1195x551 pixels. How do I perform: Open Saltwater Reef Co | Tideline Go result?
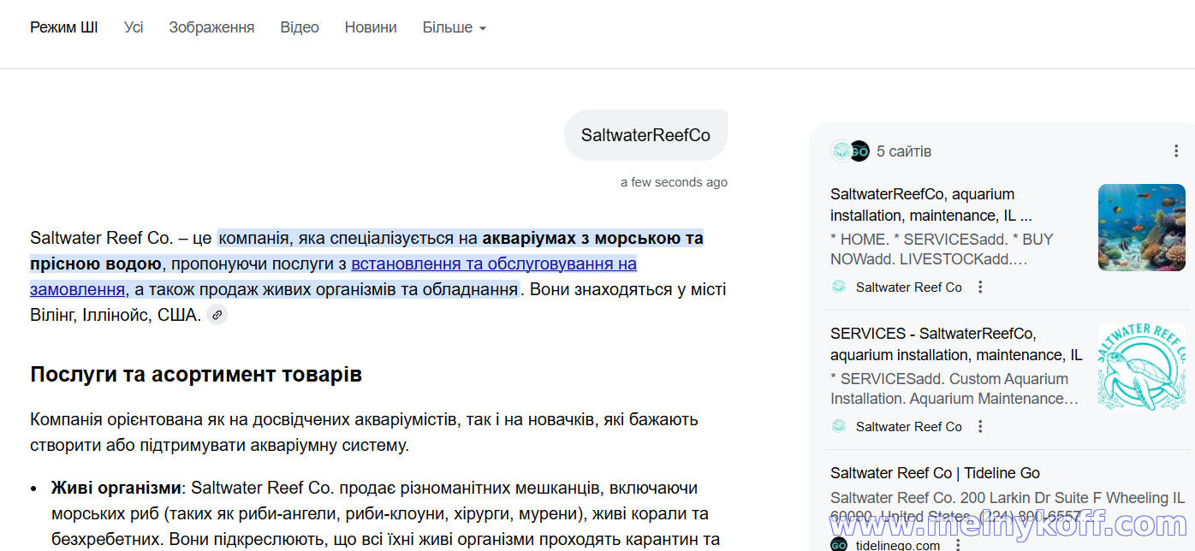pos(935,473)
